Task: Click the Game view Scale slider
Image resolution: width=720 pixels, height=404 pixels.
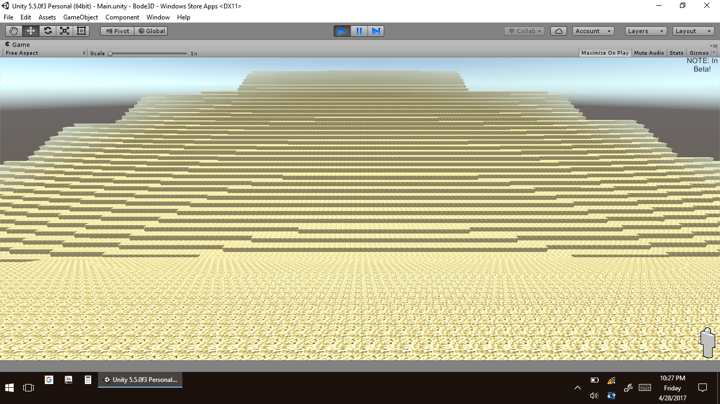Action: pyautogui.click(x=148, y=53)
